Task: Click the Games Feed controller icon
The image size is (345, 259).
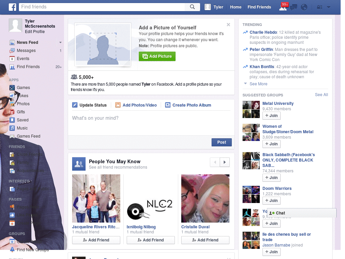Action: [12, 136]
